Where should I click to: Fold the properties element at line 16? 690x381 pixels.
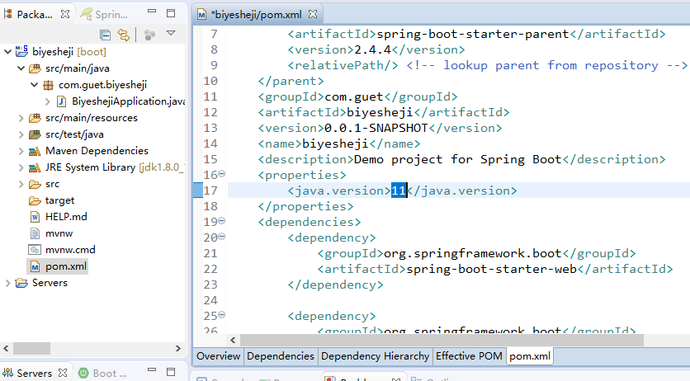pyautogui.click(x=222, y=174)
